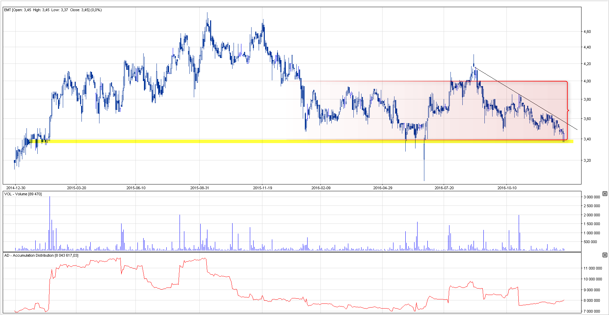Click the 7 000 000 AD axis label

(x=592, y=311)
